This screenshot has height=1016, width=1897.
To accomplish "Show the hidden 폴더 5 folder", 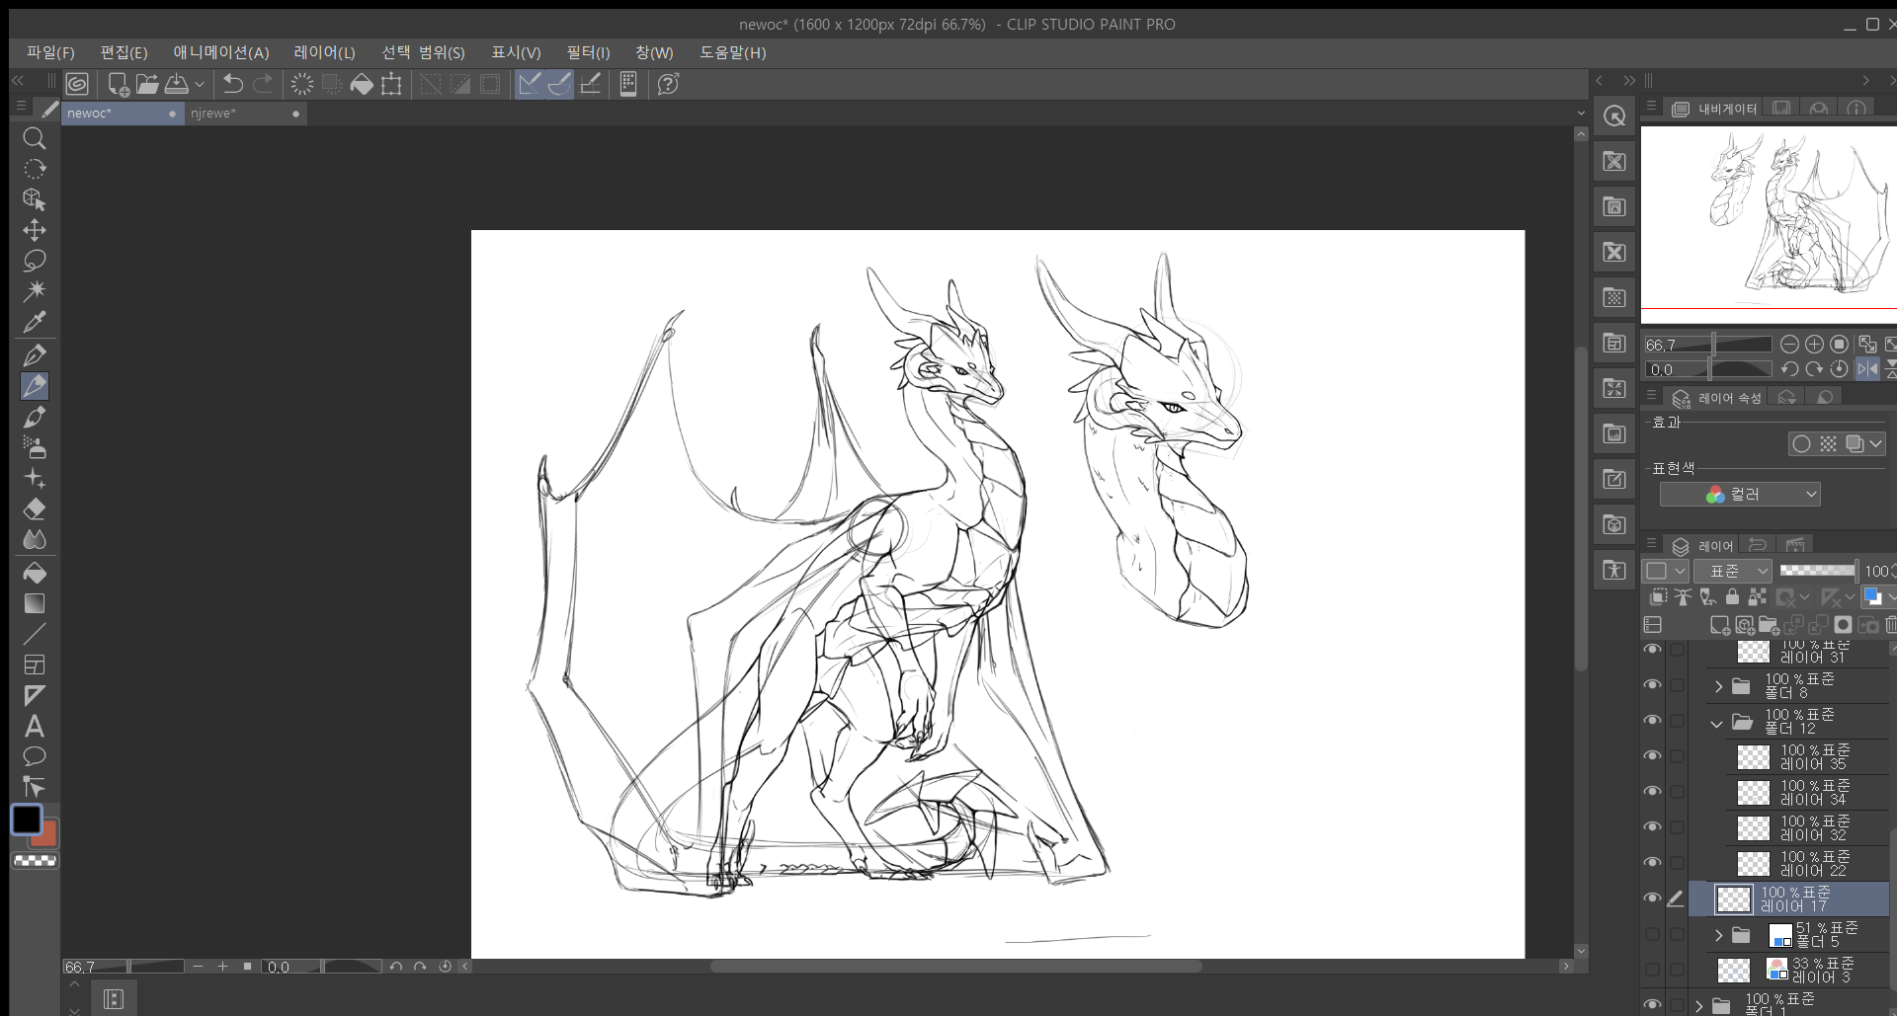I will pos(1652,934).
